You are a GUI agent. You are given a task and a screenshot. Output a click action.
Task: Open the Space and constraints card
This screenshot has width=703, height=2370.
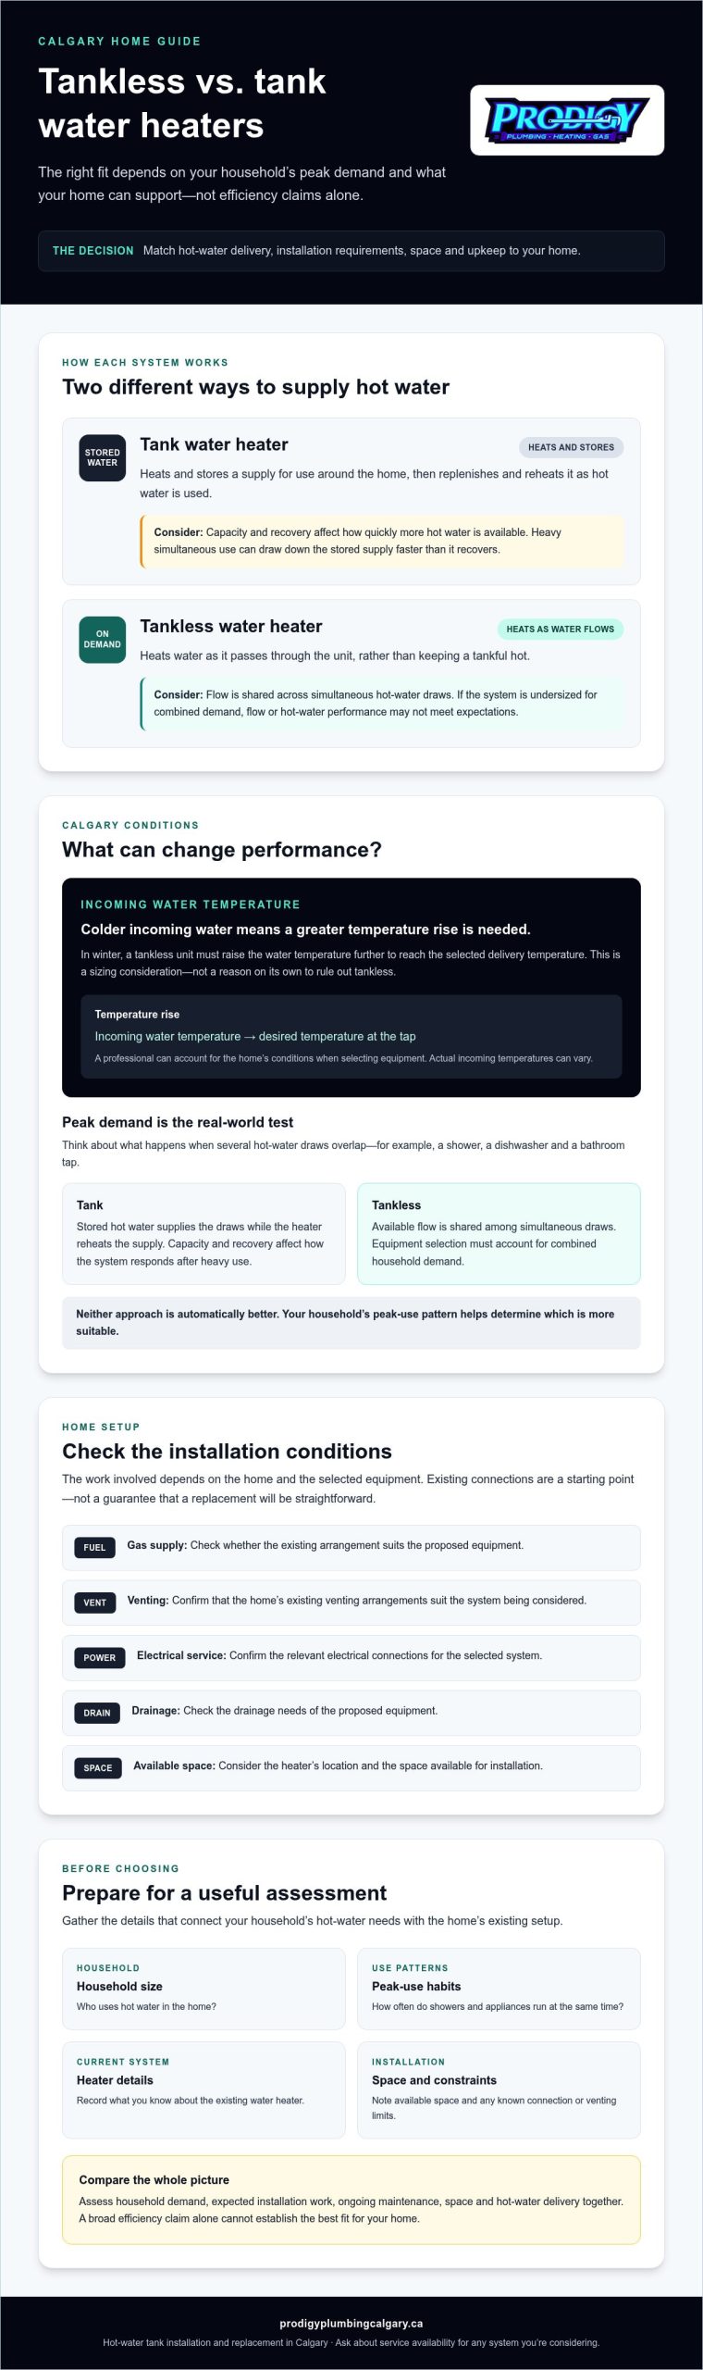coord(499,2089)
